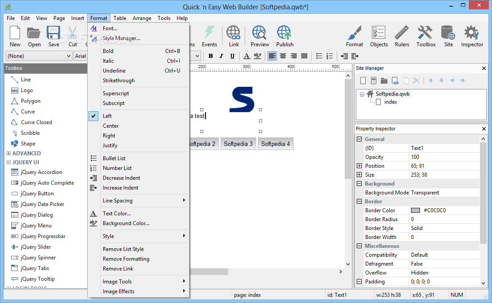Click bullet list toolbar icon
Viewport: 492px width, 303px height.
click(319, 56)
